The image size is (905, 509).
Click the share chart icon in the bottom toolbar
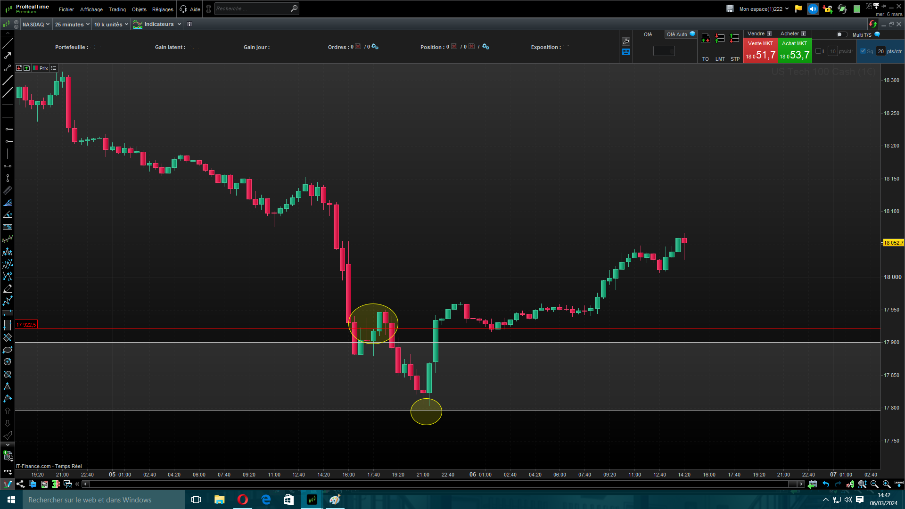pyautogui.click(x=20, y=484)
